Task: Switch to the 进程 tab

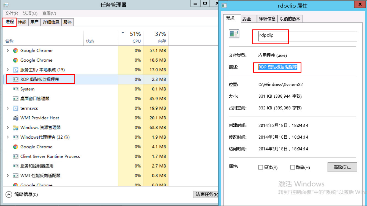Action: point(10,22)
